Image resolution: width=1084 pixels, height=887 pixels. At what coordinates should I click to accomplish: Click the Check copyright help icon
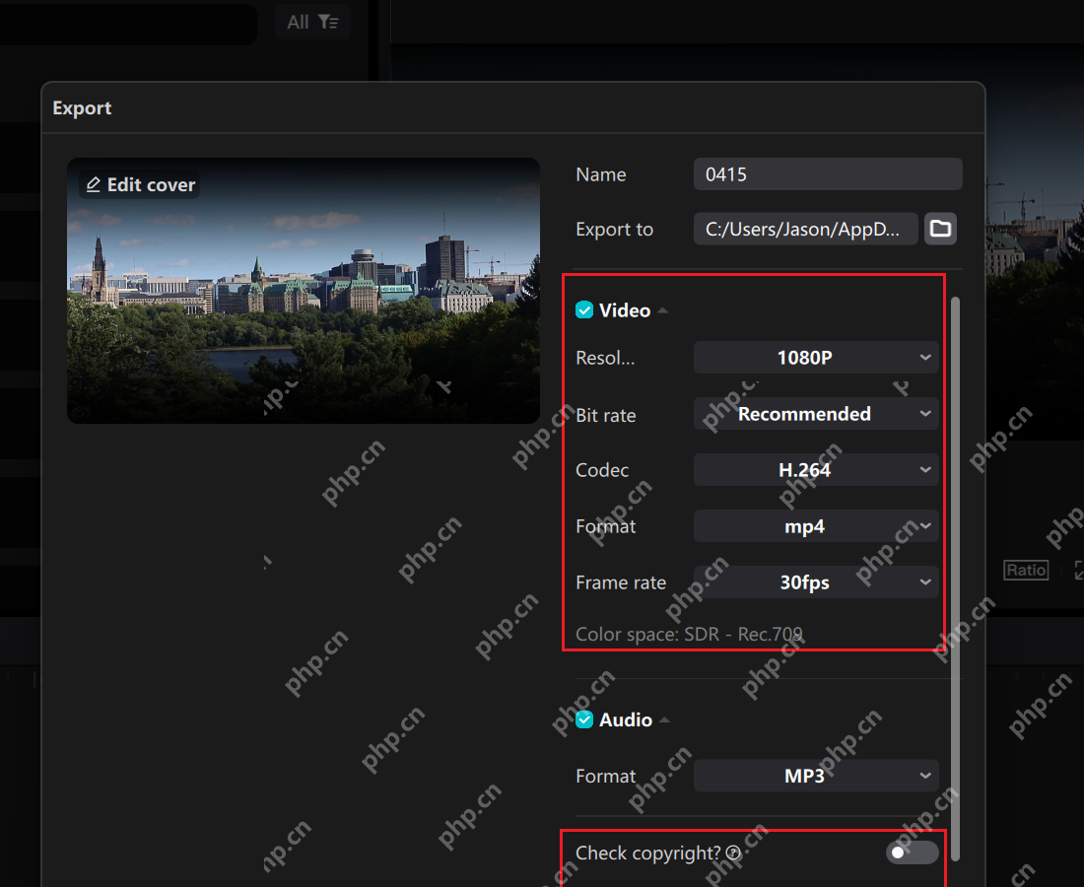733,853
